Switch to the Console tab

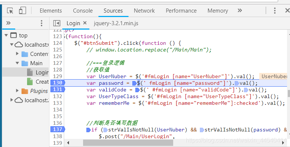pyautogui.click(x=83, y=11)
